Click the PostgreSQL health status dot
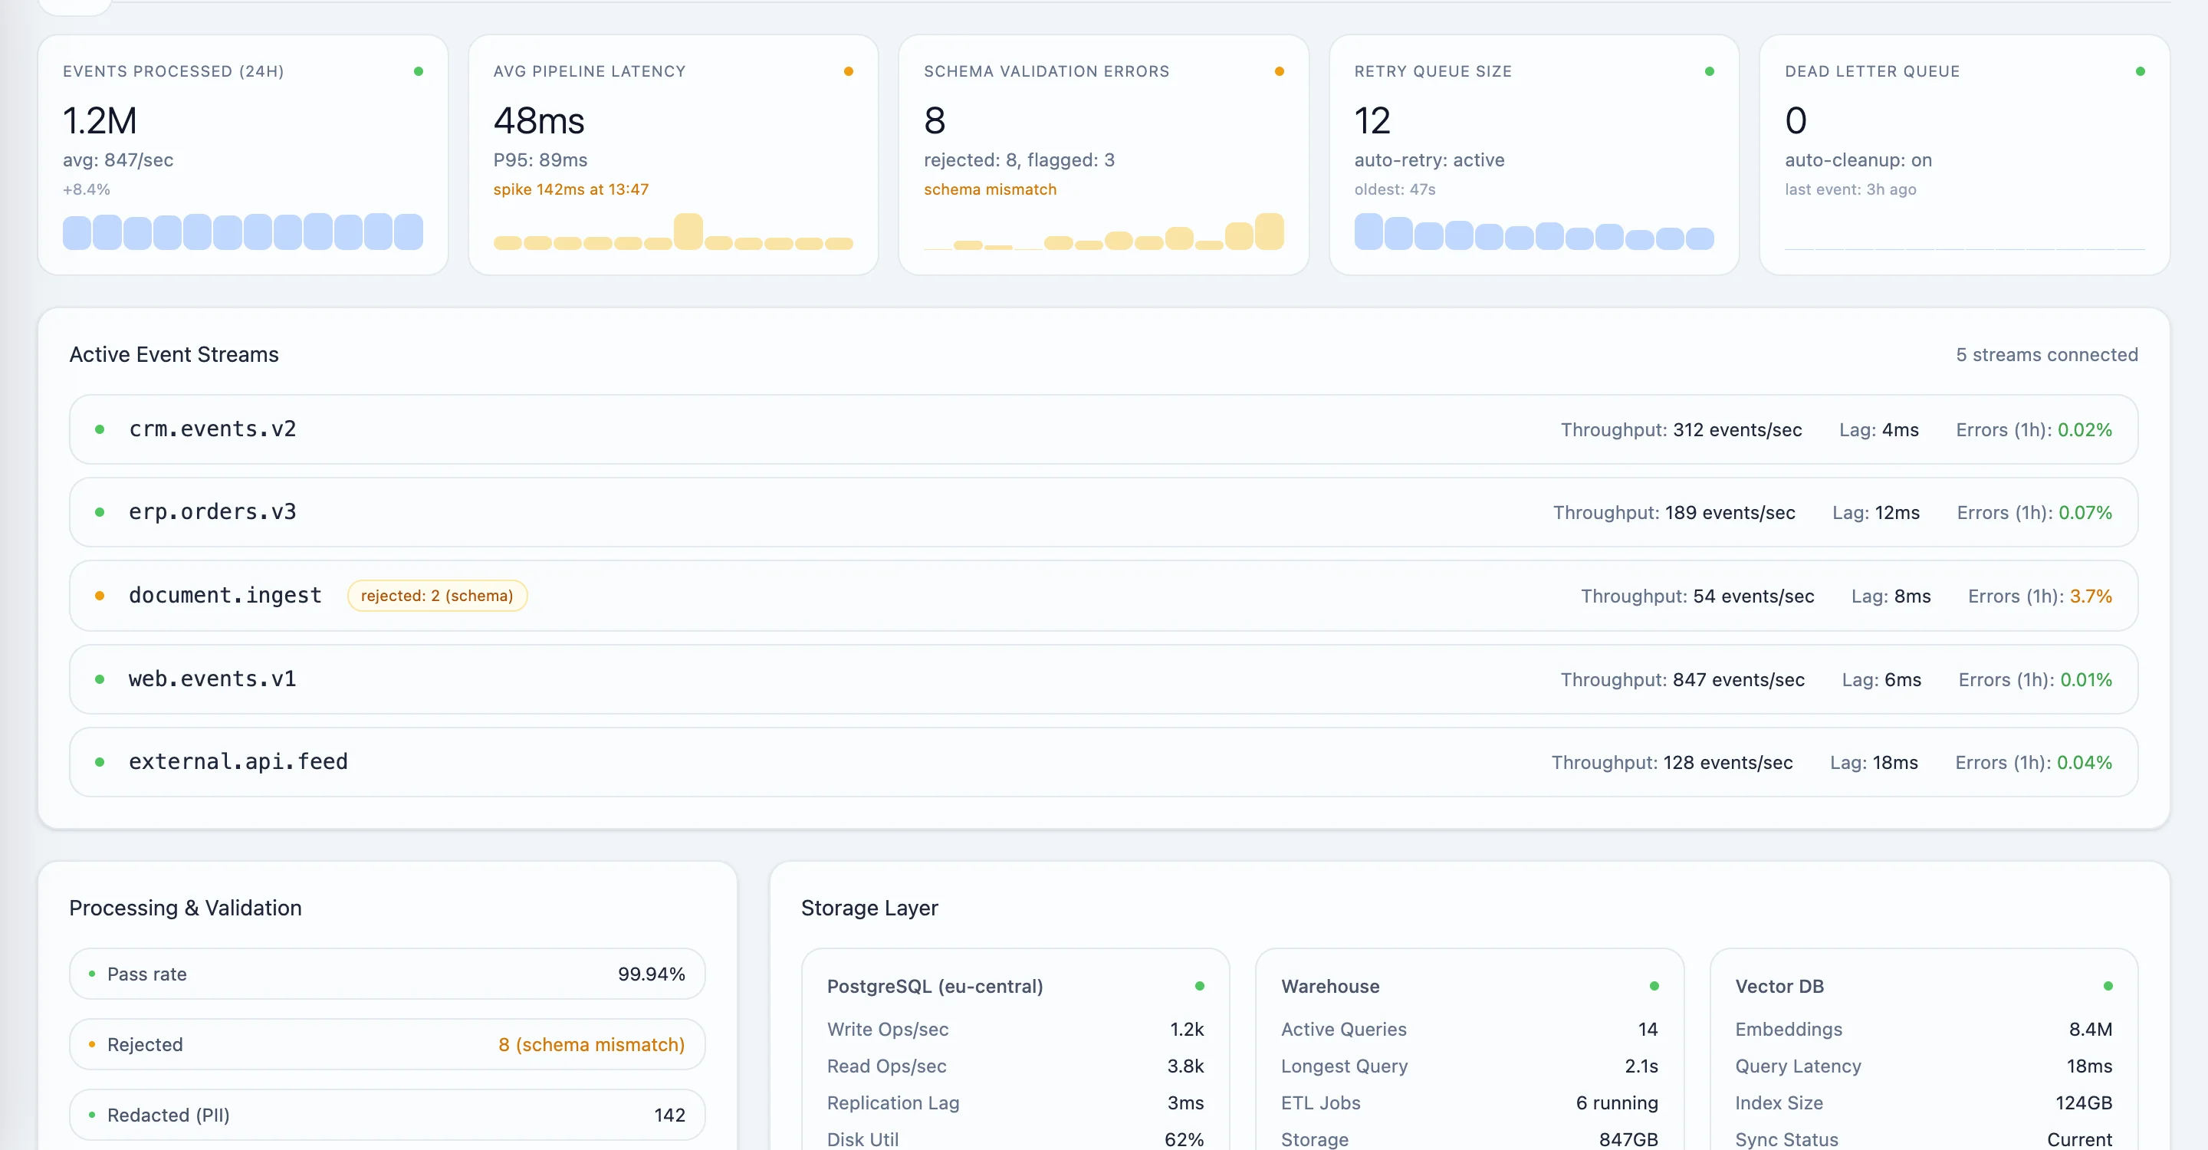This screenshot has height=1150, width=2208. tap(1199, 985)
